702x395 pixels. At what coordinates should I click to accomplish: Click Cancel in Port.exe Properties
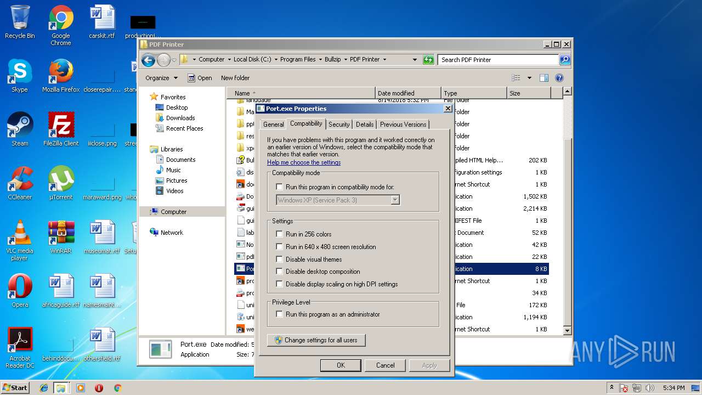click(386, 365)
